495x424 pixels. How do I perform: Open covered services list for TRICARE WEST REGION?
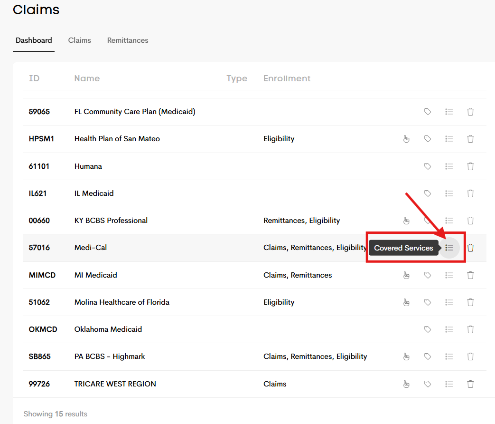[x=449, y=384]
